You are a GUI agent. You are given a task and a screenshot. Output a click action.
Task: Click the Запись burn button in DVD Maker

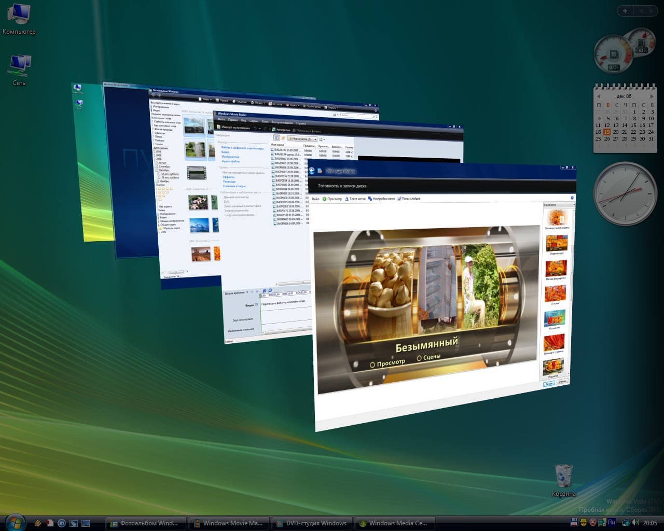click(x=548, y=384)
